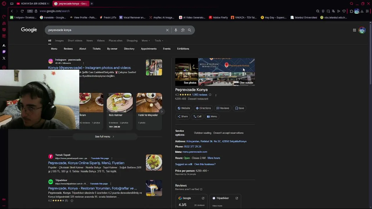
Task: Open Adobe Firefly bookmark
Action: pyautogui.click(x=218, y=17)
